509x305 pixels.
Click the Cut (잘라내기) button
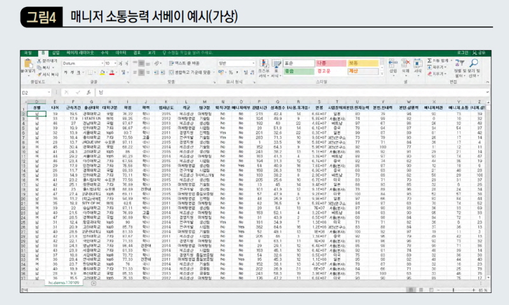[x=47, y=61]
